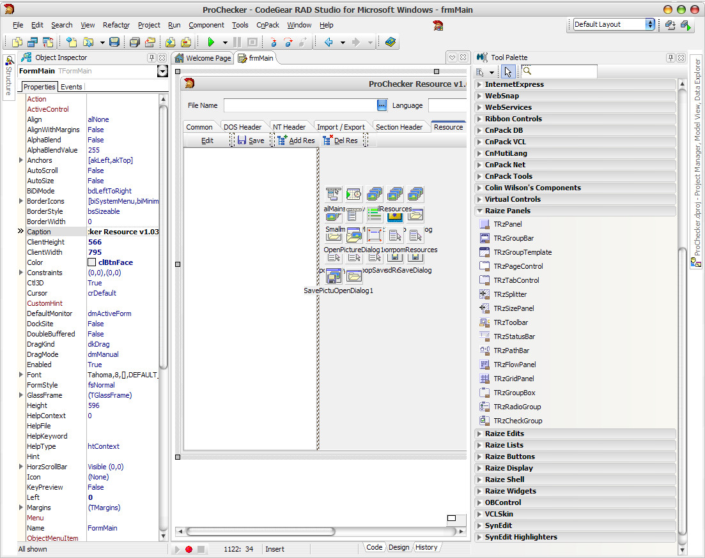Open the Run button dropdown arrow
Viewport: 705px width, 558px height.
click(x=225, y=43)
